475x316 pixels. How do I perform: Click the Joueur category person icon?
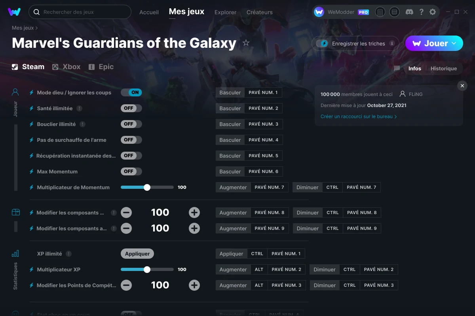(15, 92)
